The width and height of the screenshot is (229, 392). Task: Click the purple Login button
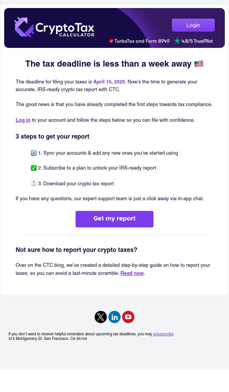(x=193, y=25)
